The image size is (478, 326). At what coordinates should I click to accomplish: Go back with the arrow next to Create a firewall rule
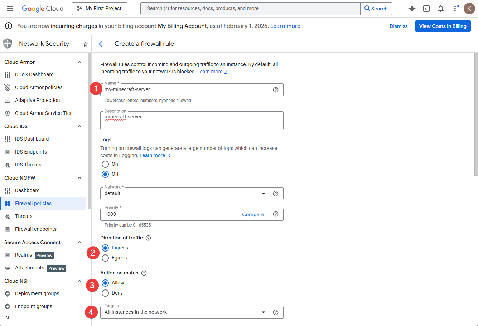pos(102,44)
